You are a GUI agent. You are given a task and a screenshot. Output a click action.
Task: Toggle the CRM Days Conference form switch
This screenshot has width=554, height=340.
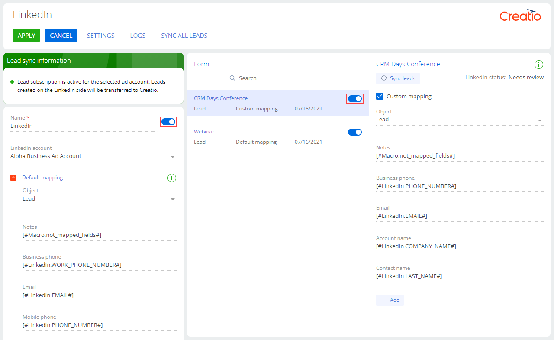(355, 99)
